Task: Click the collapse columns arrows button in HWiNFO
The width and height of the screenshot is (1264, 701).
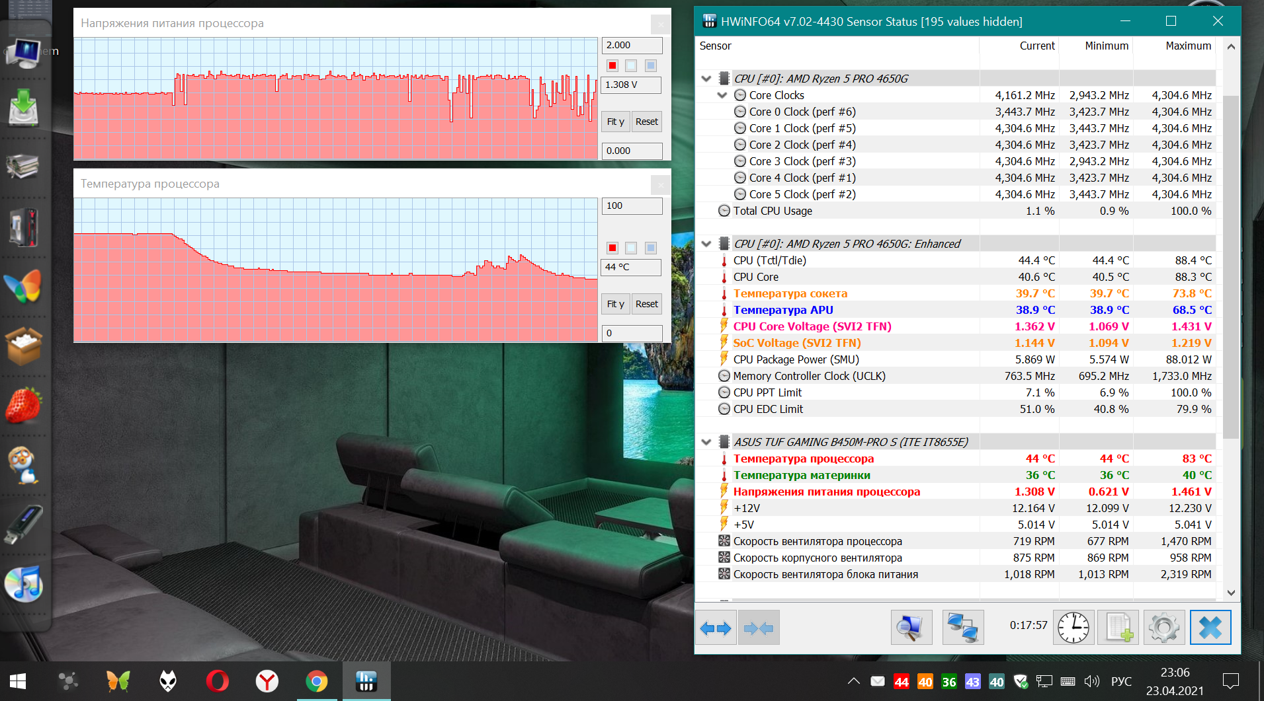Action: click(759, 628)
